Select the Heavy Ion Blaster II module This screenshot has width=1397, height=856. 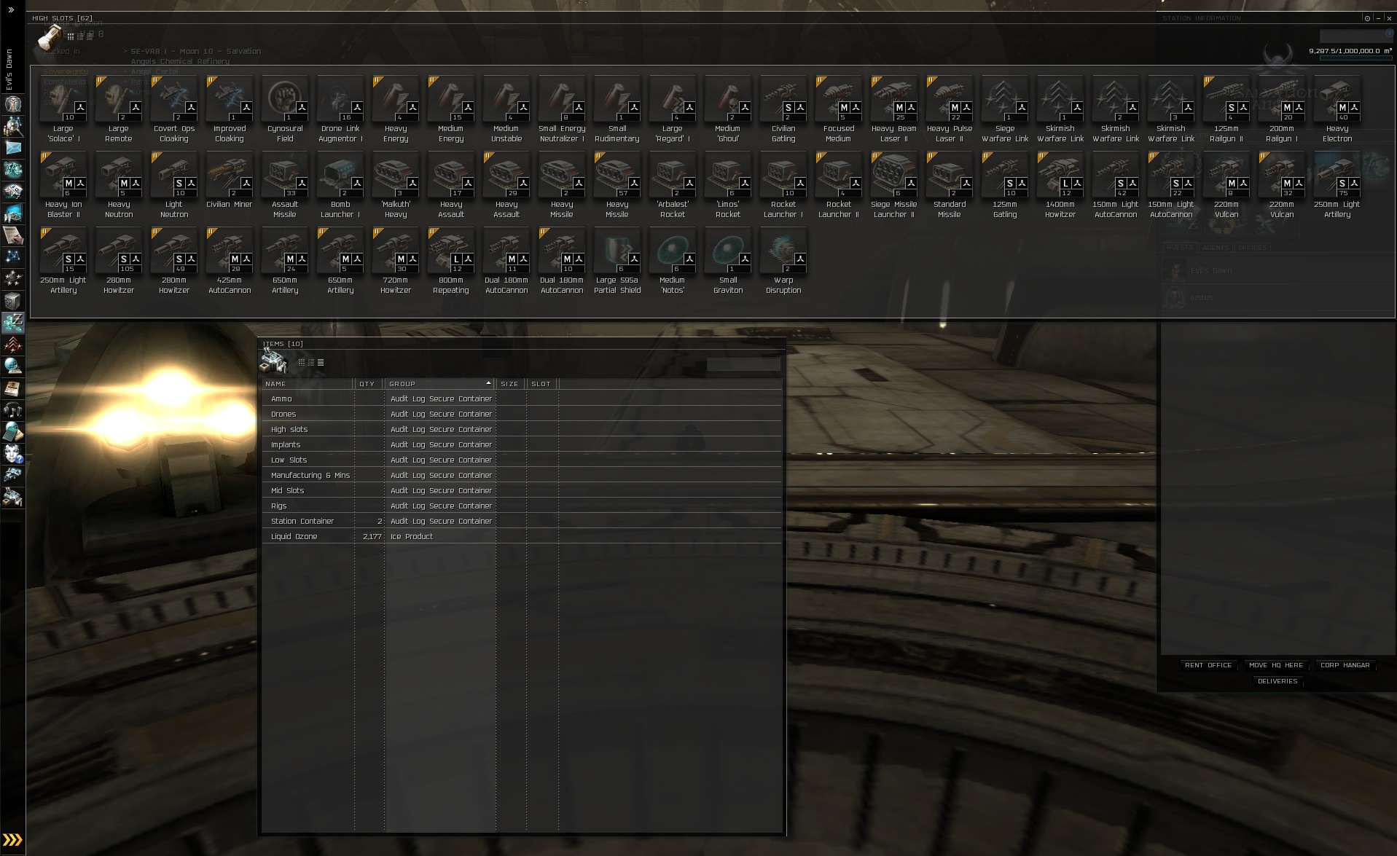63,185
